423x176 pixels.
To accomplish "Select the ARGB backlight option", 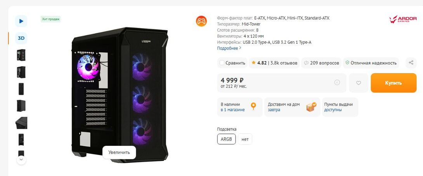I will coord(226,139).
